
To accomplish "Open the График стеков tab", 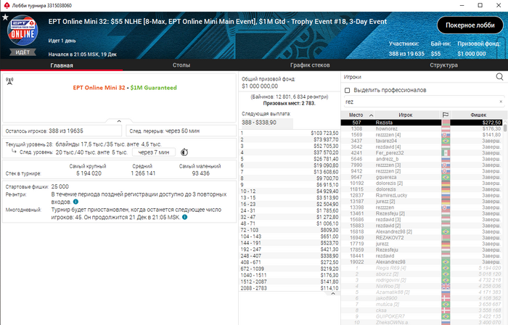I will click(310, 65).
